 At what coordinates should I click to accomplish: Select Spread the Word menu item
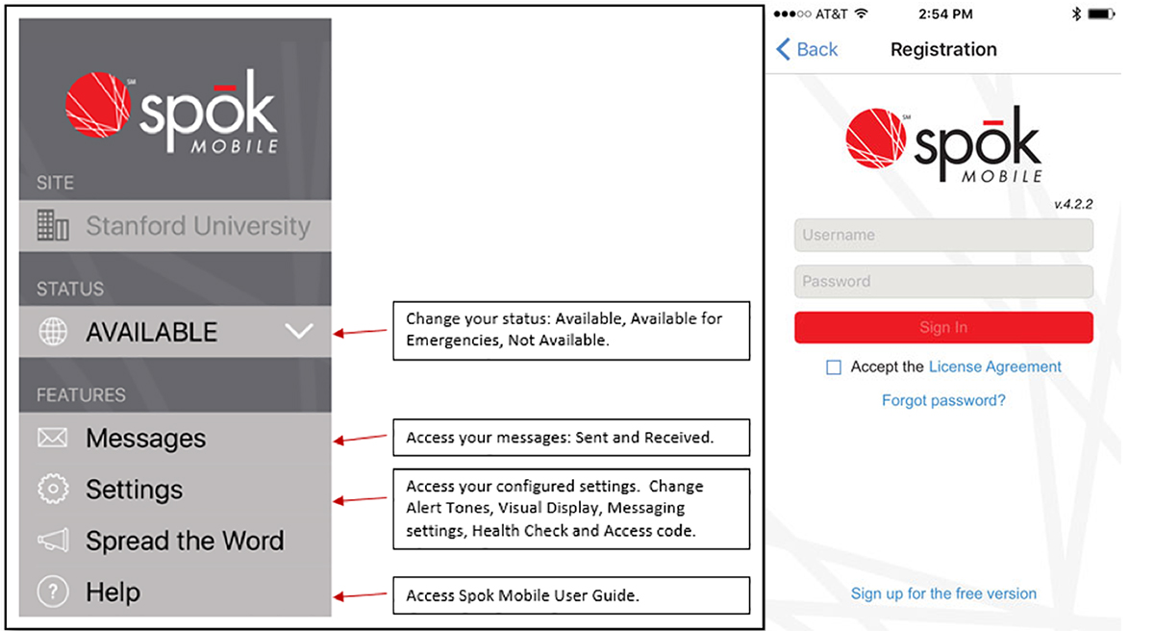(175, 541)
